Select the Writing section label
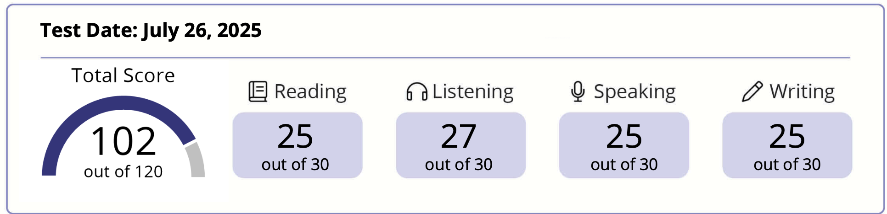The image size is (887, 214). pyautogui.click(x=802, y=91)
